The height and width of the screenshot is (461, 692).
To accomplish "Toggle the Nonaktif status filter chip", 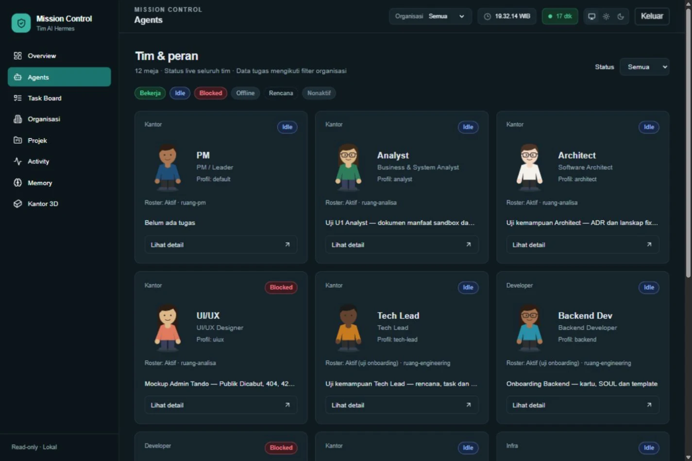I will click(319, 93).
